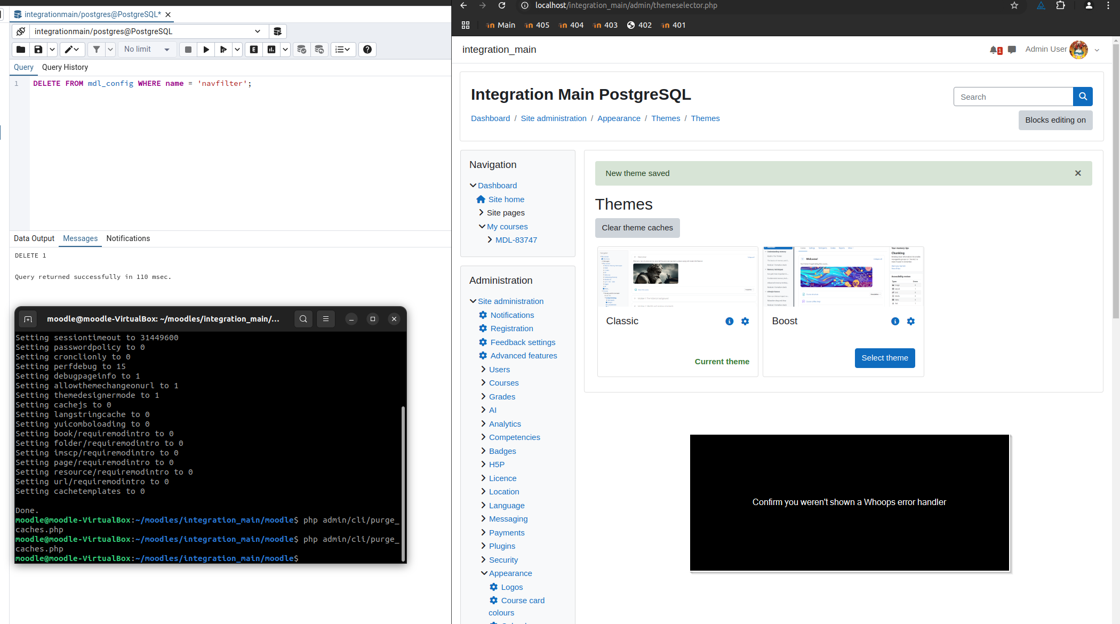Open the filter options dropdown arrow
Image resolution: width=1120 pixels, height=624 pixels.
click(x=110, y=50)
